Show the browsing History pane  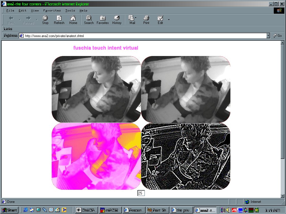tap(117, 20)
